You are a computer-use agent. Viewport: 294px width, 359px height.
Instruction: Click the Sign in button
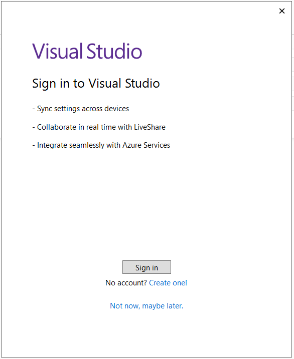click(x=146, y=267)
